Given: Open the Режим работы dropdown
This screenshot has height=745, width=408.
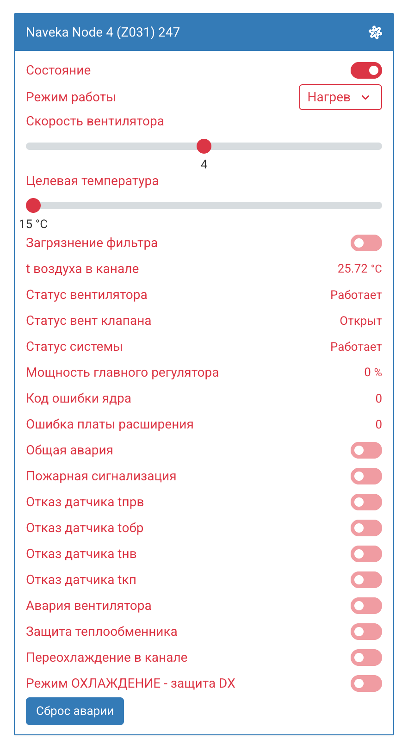Looking at the screenshot, I should [340, 97].
